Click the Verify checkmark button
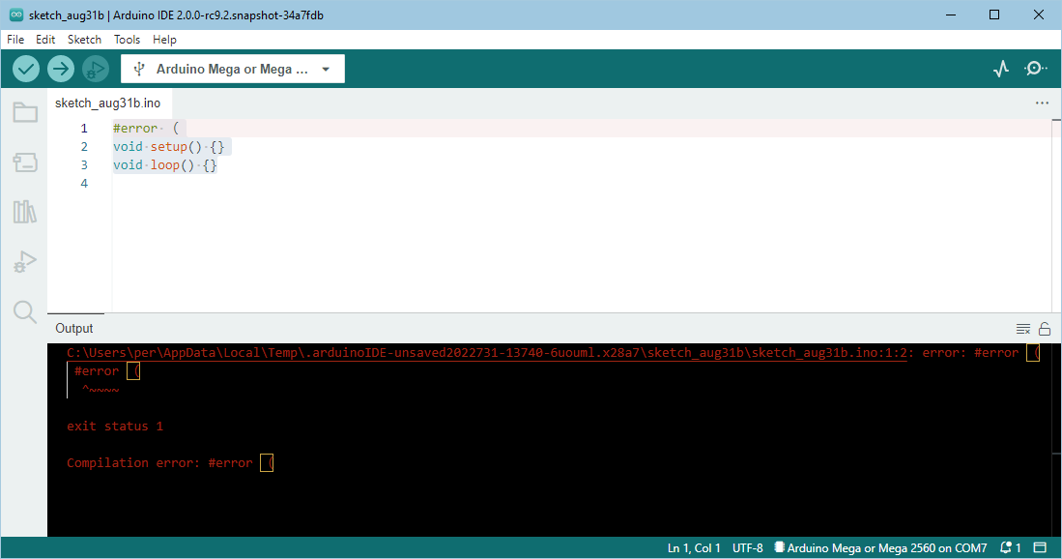 pos(26,69)
